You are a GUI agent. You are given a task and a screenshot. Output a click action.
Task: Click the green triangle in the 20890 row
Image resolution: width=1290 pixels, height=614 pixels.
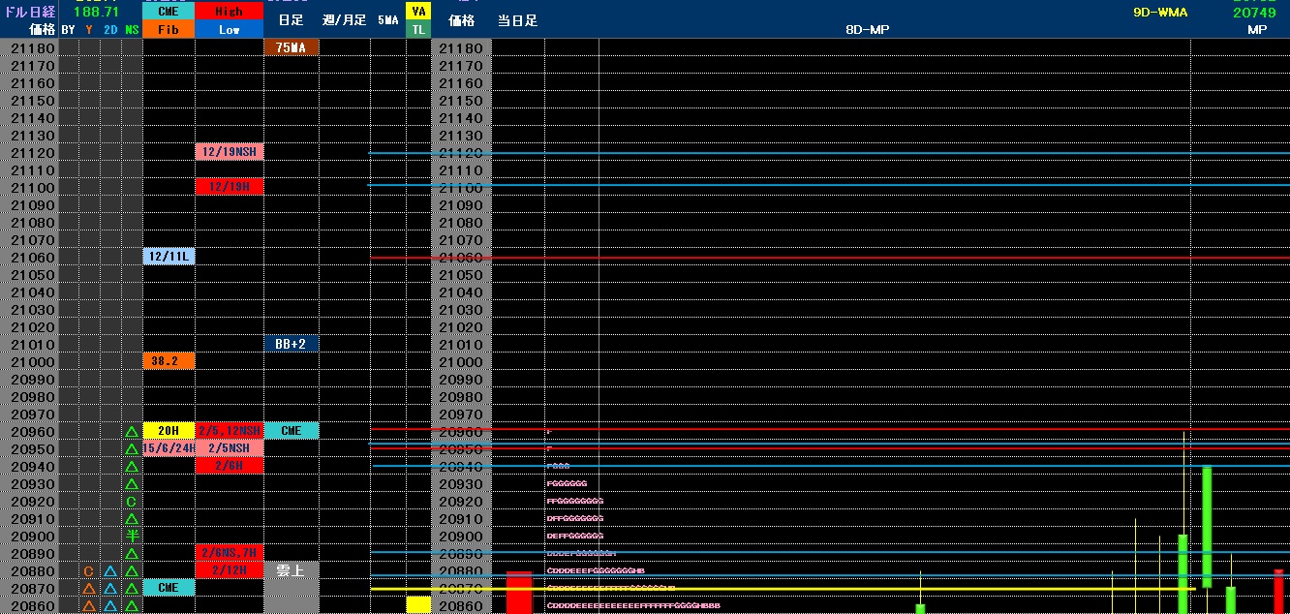(x=131, y=553)
